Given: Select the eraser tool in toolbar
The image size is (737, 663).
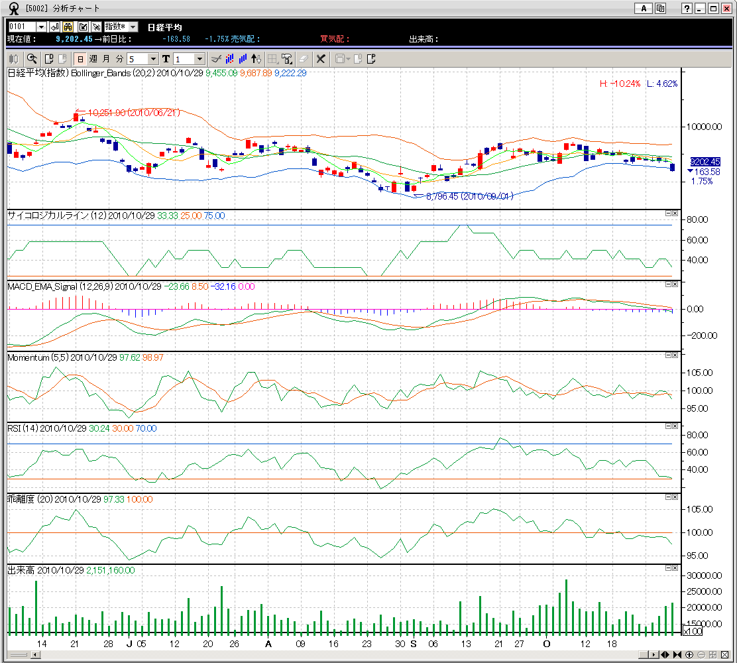Looking at the screenshot, I should pos(304,58).
